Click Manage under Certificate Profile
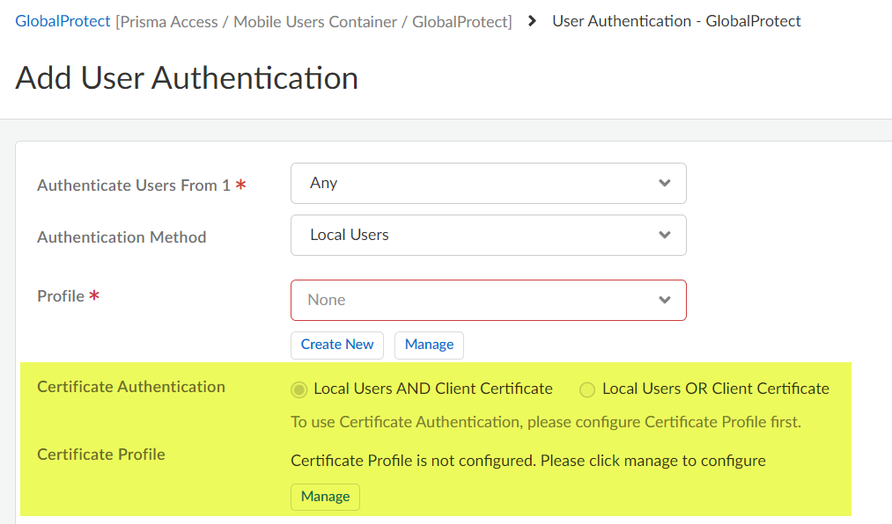This screenshot has width=892, height=524. click(325, 497)
